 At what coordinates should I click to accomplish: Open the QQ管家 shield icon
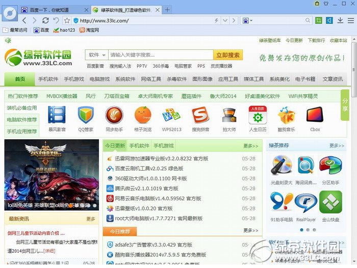tap(86, 115)
